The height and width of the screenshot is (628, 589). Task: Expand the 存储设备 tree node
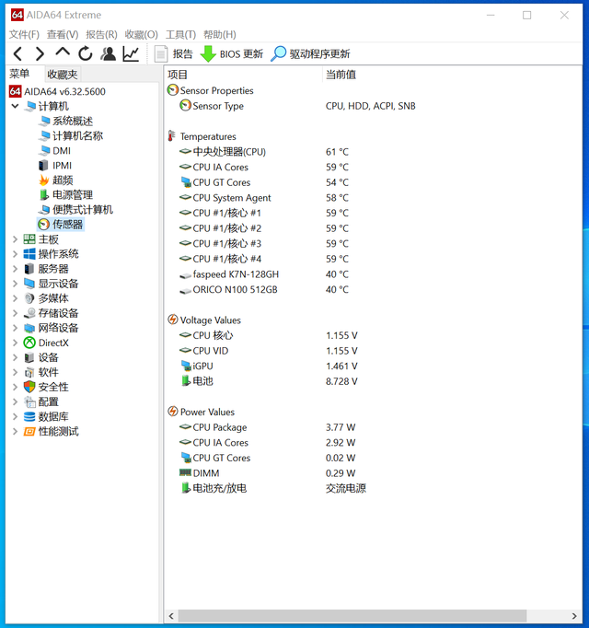tap(16, 313)
